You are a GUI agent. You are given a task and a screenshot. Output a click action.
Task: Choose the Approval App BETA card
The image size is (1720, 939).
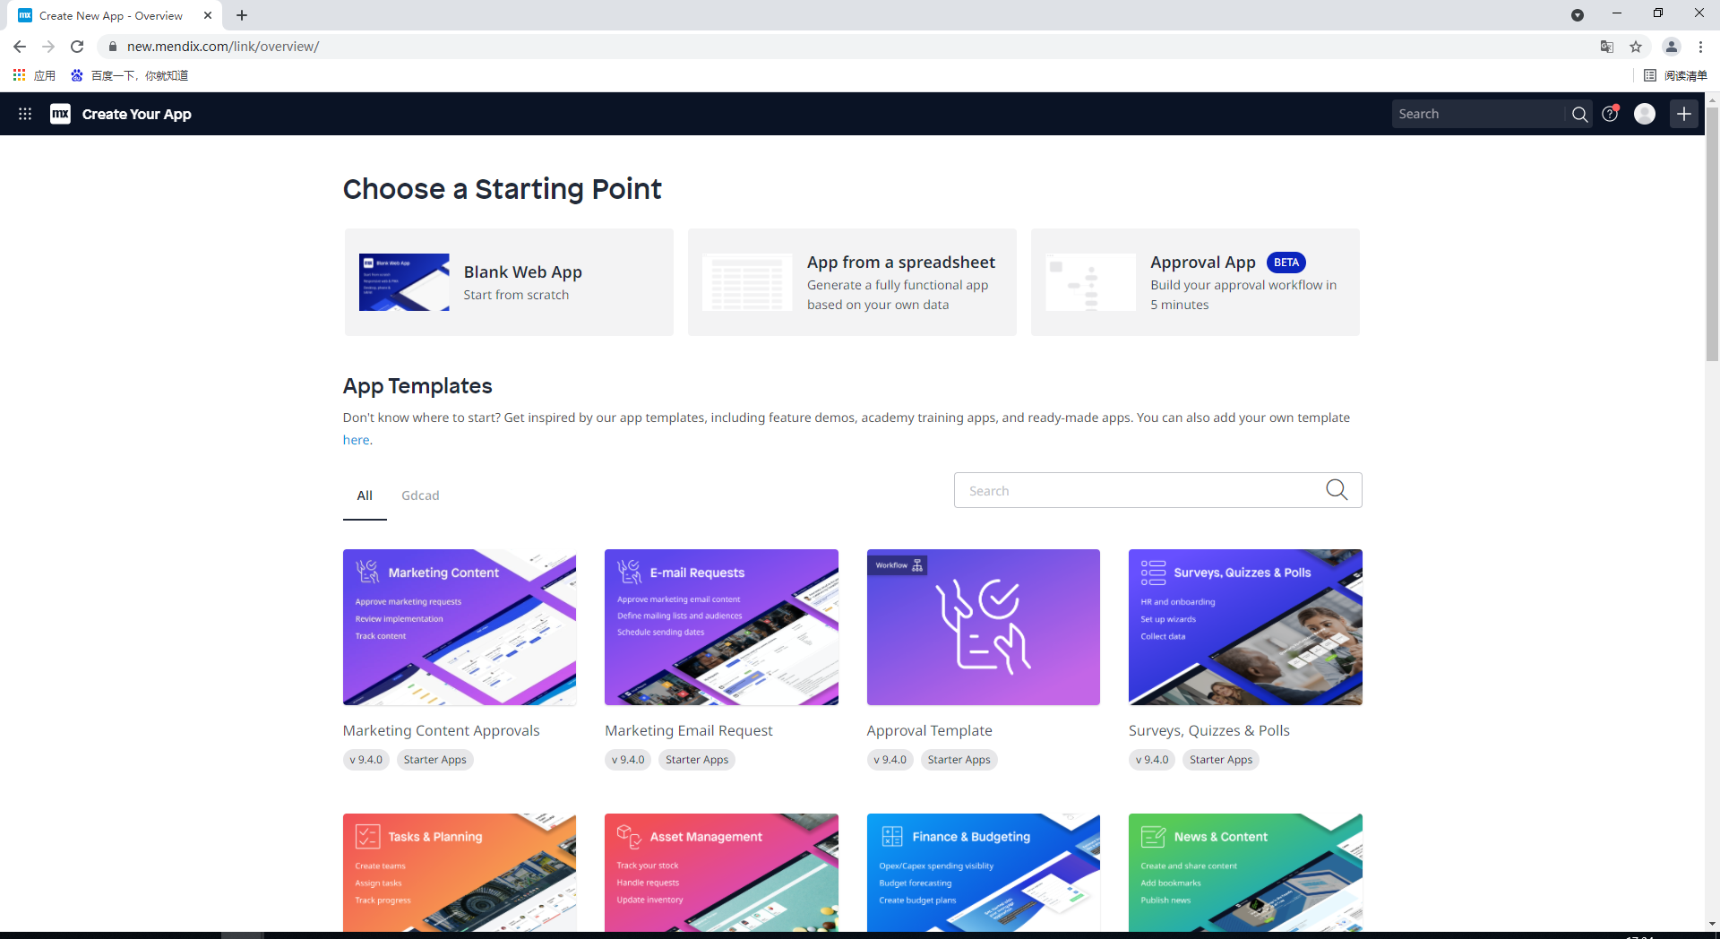pyautogui.click(x=1195, y=282)
